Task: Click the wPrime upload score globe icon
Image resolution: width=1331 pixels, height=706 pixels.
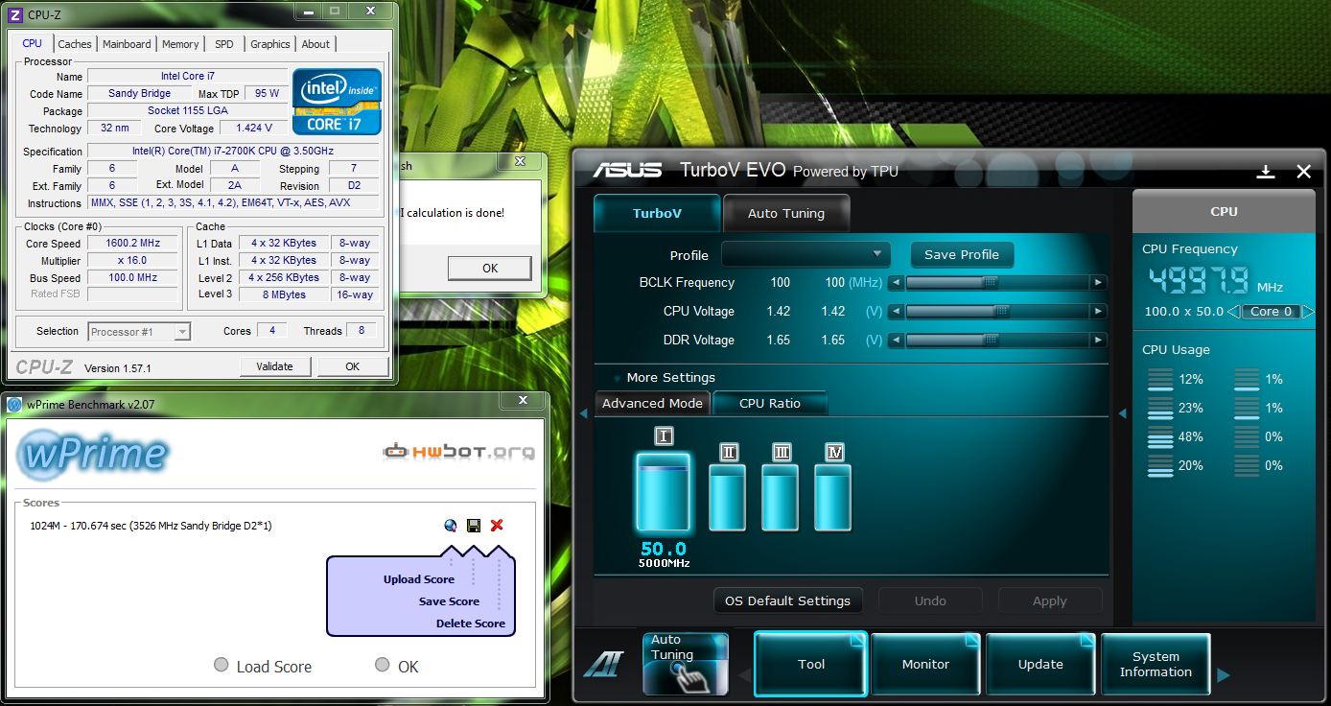Action: pyautogui.click(x=451, y=525)
